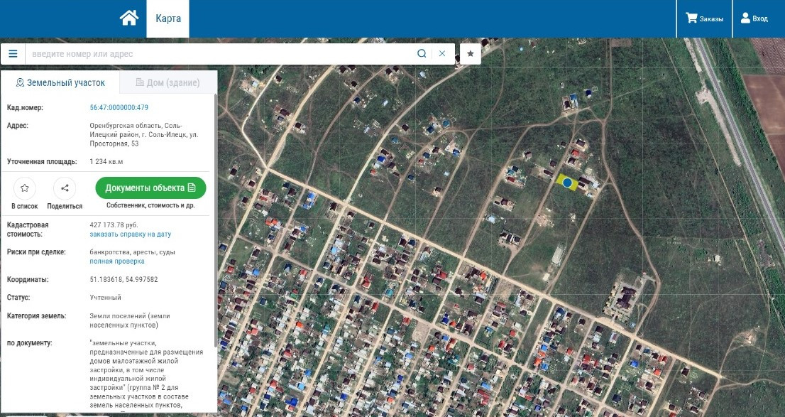Open favorites star button near search
This screenshot has height=417, width=785.
[x=470, y=54]
